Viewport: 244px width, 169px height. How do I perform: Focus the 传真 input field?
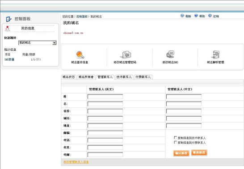tap(105, 147)
